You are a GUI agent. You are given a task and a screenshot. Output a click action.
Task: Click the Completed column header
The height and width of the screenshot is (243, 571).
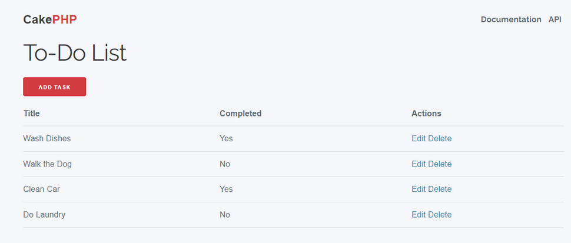pos(241,114)
